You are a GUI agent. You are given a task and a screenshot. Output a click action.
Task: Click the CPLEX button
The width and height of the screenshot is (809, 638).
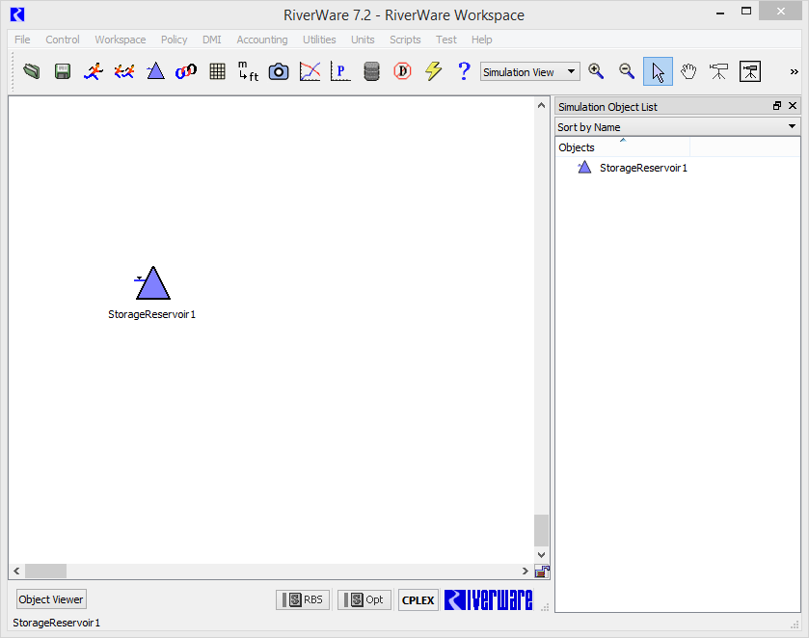point(418,599)
